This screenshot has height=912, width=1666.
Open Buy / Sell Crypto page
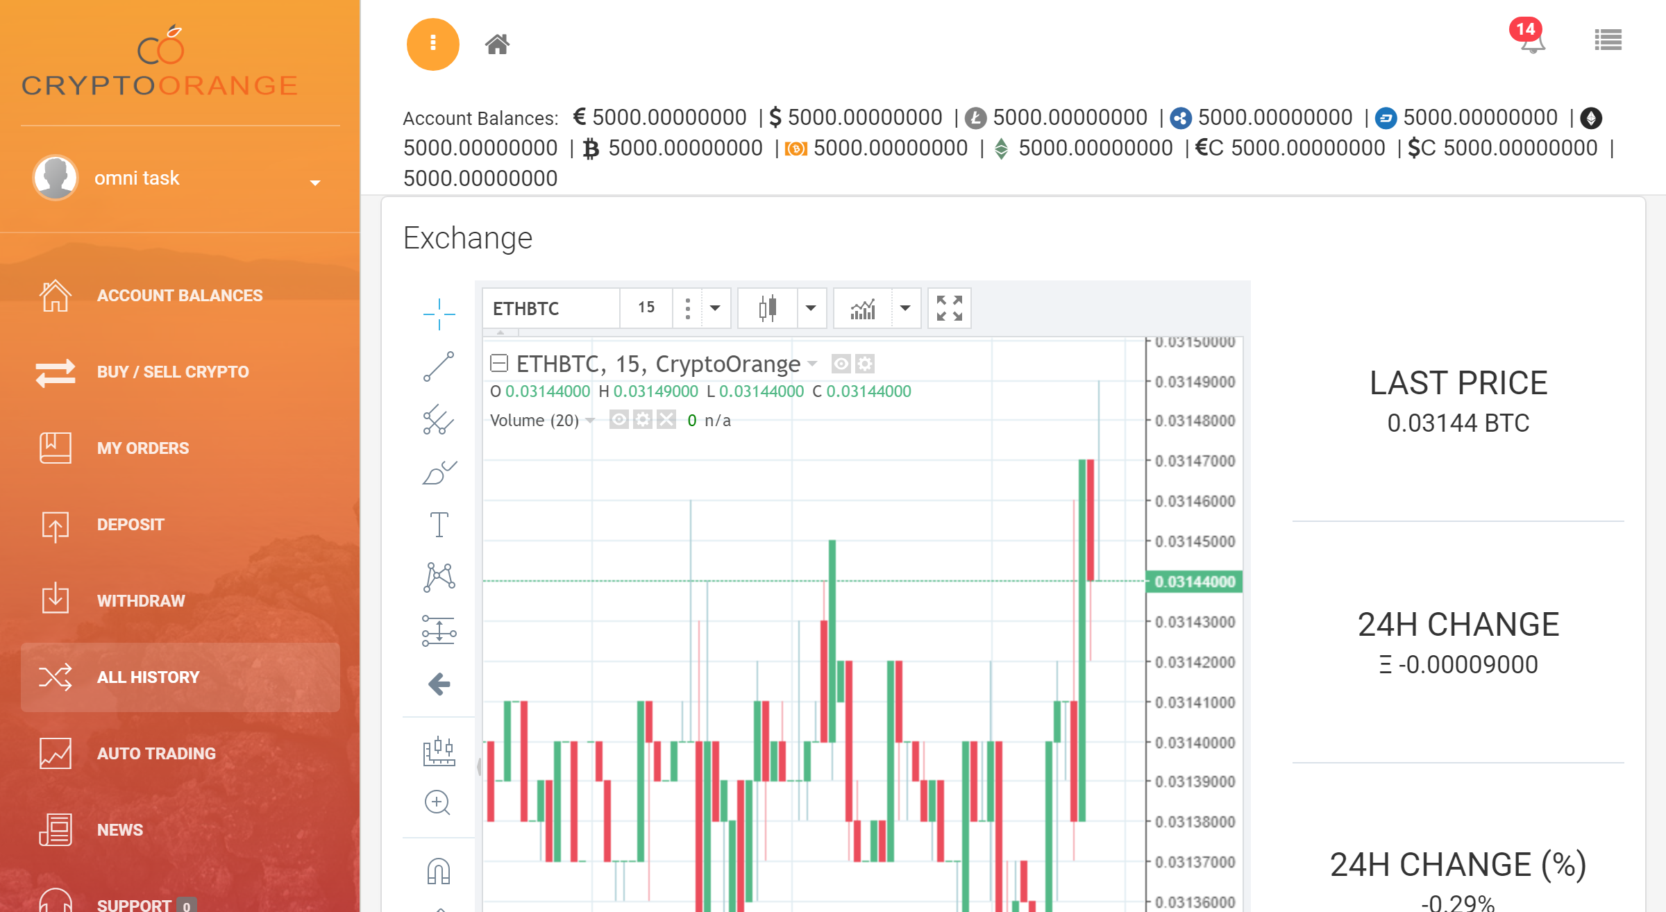point(180,372)
